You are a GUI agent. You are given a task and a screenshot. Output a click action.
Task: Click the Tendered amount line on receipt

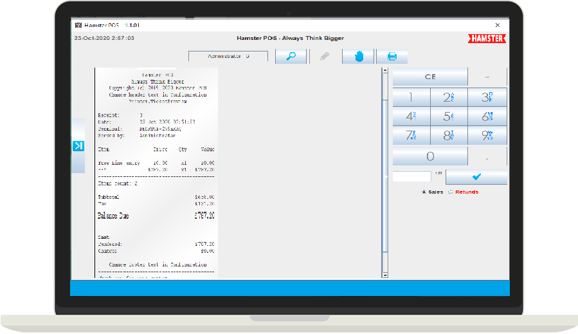[156, 244]
